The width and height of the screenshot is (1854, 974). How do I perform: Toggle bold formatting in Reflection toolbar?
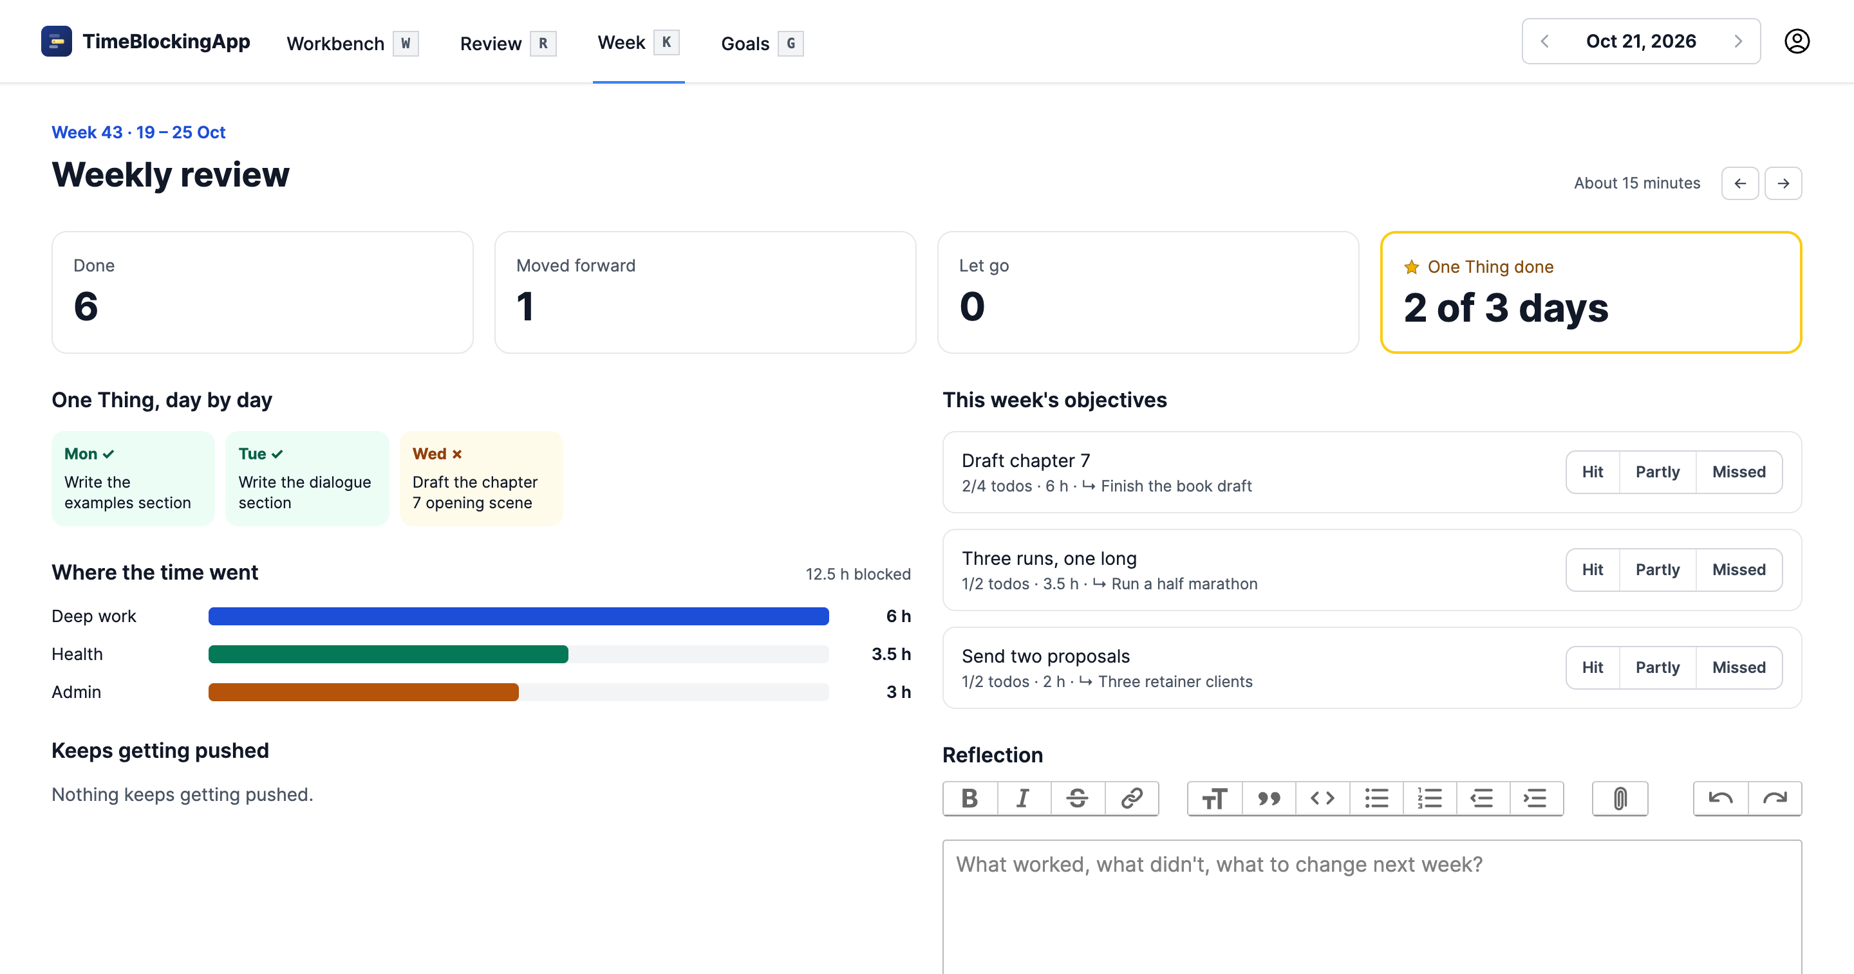coord(970,798)
